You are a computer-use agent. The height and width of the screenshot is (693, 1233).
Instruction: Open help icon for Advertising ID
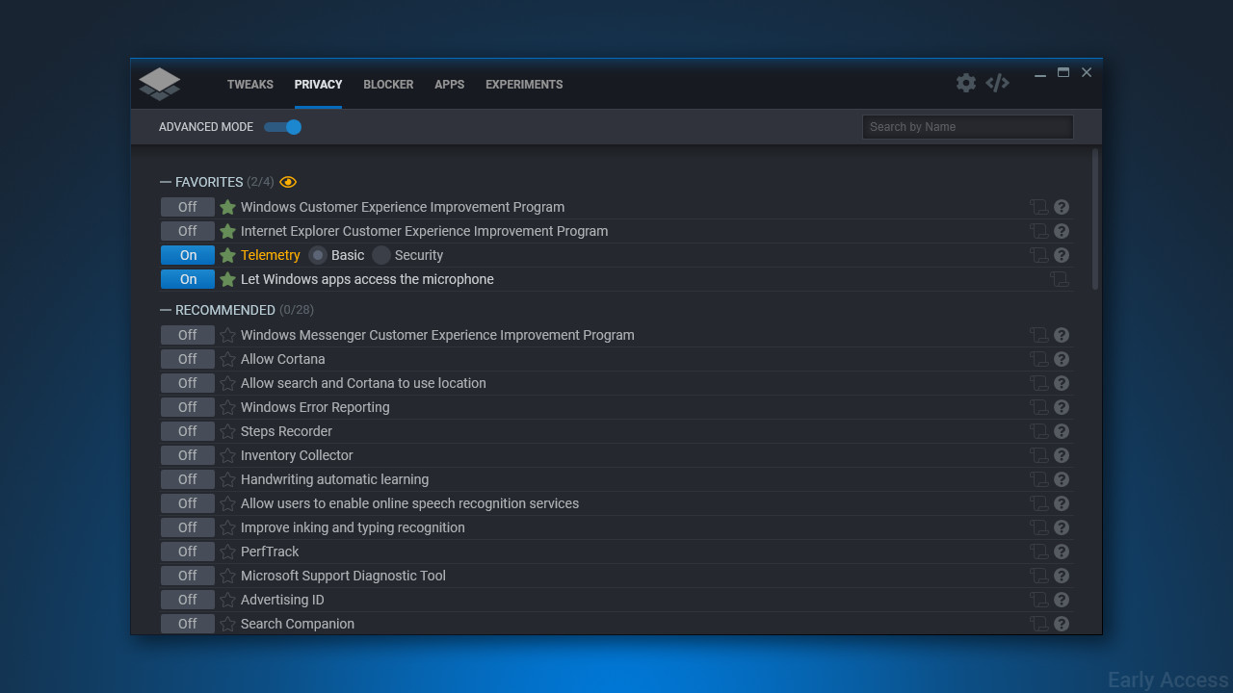(1062, 600)
